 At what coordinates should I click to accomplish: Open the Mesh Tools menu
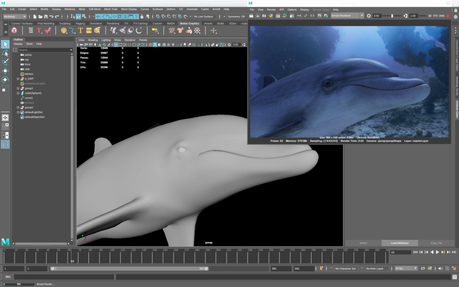coord(110,9)
